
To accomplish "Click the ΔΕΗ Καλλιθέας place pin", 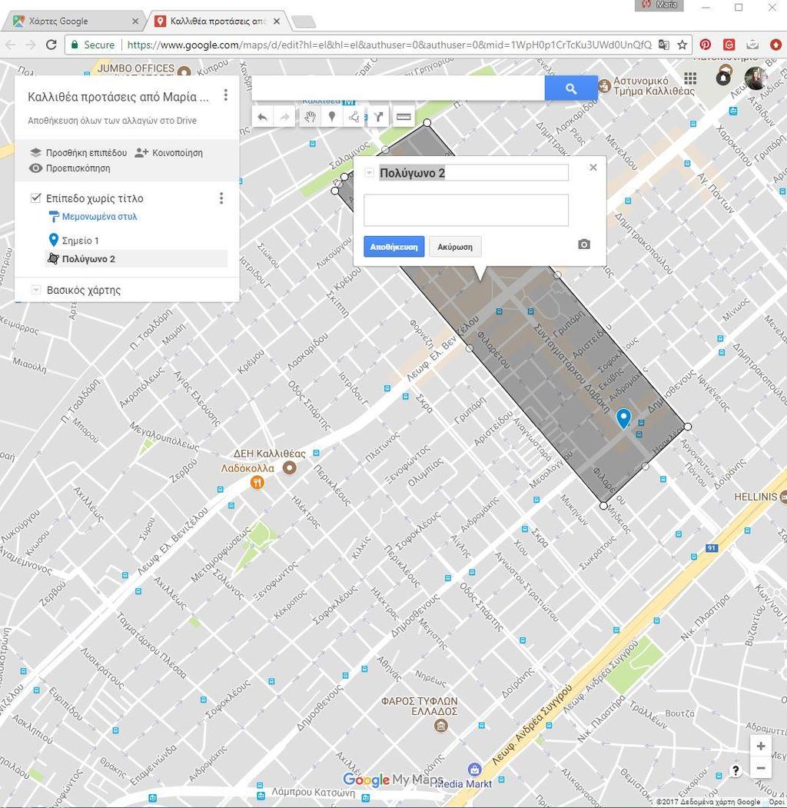I will (290, 468).
